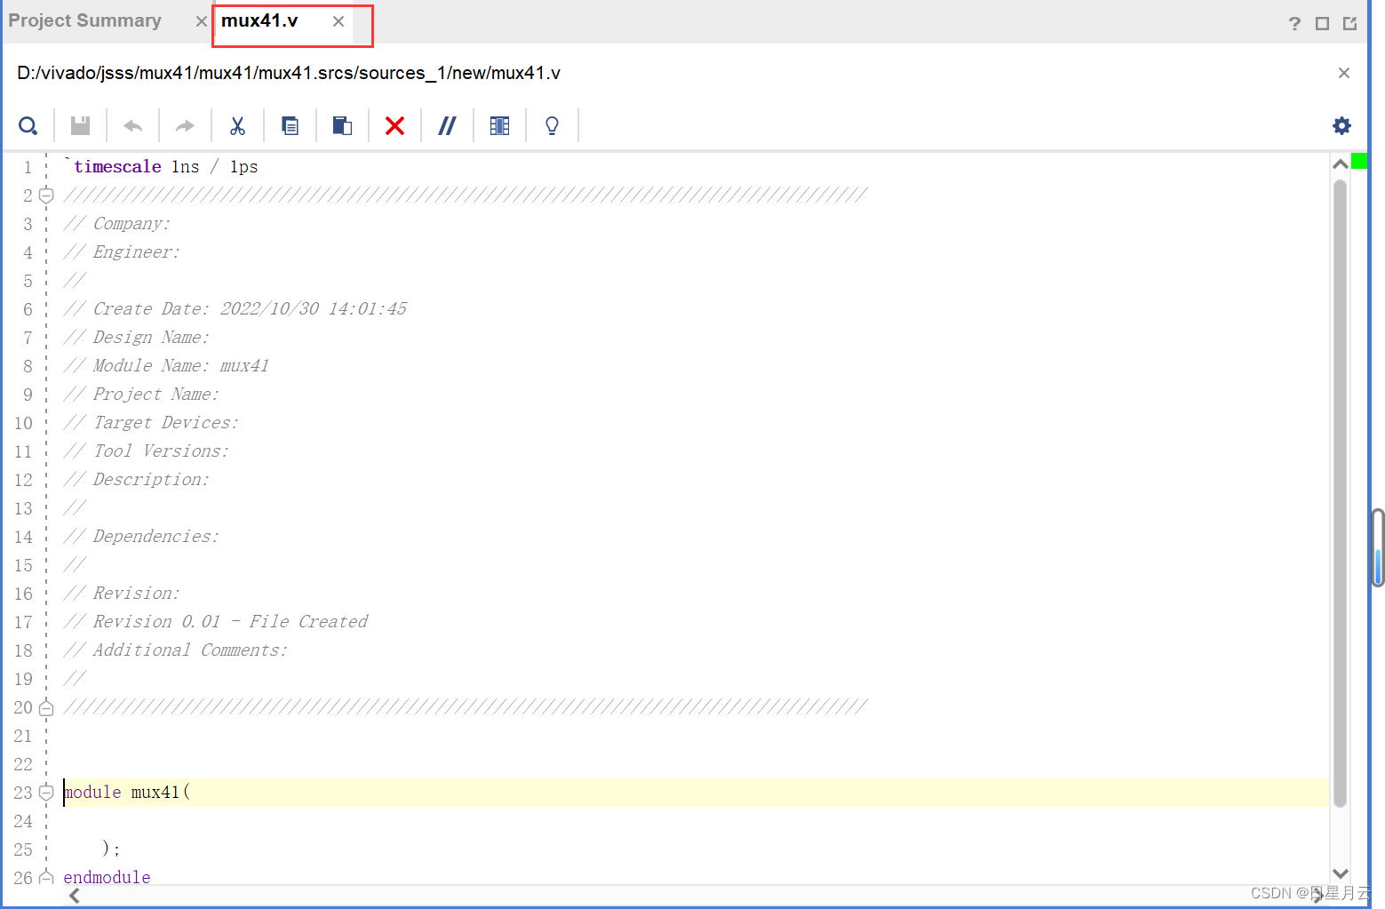Open the search tool in editor toolbar
The width and height of the screenshot is (1385, 909).
[28, 125]
